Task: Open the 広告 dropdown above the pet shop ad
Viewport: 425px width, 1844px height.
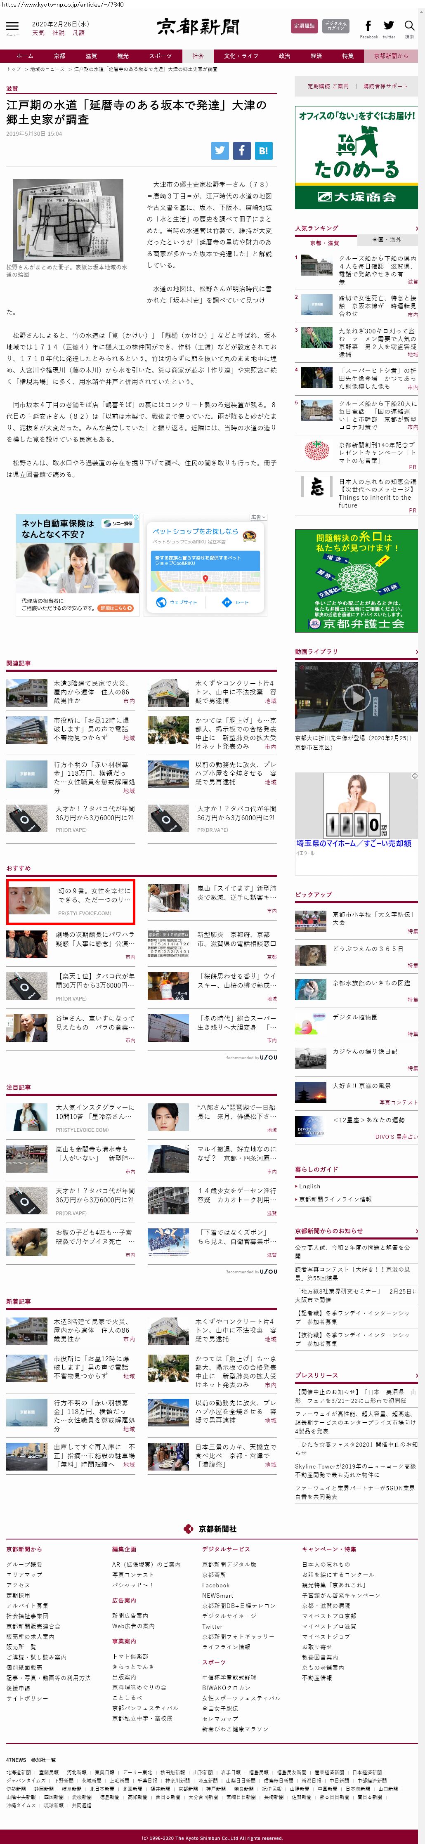Action: point(257,517)
